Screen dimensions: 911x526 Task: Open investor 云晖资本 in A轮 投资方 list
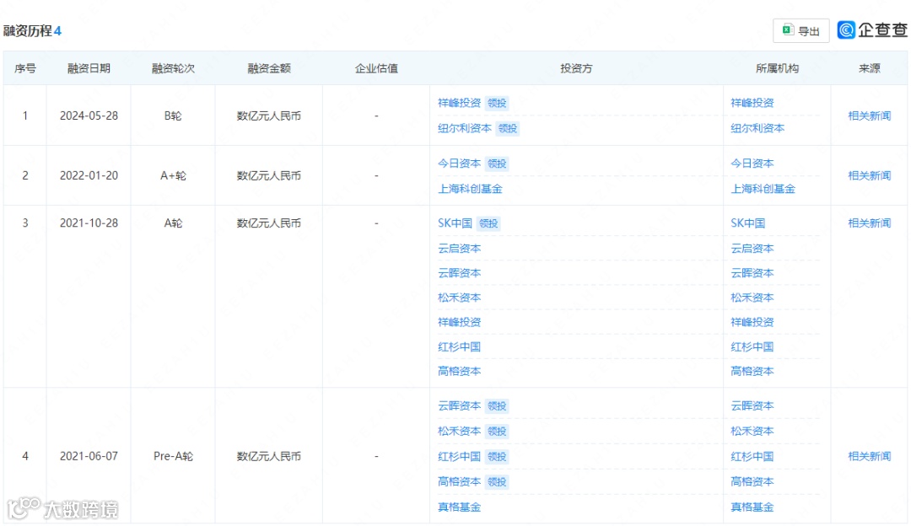459,273
